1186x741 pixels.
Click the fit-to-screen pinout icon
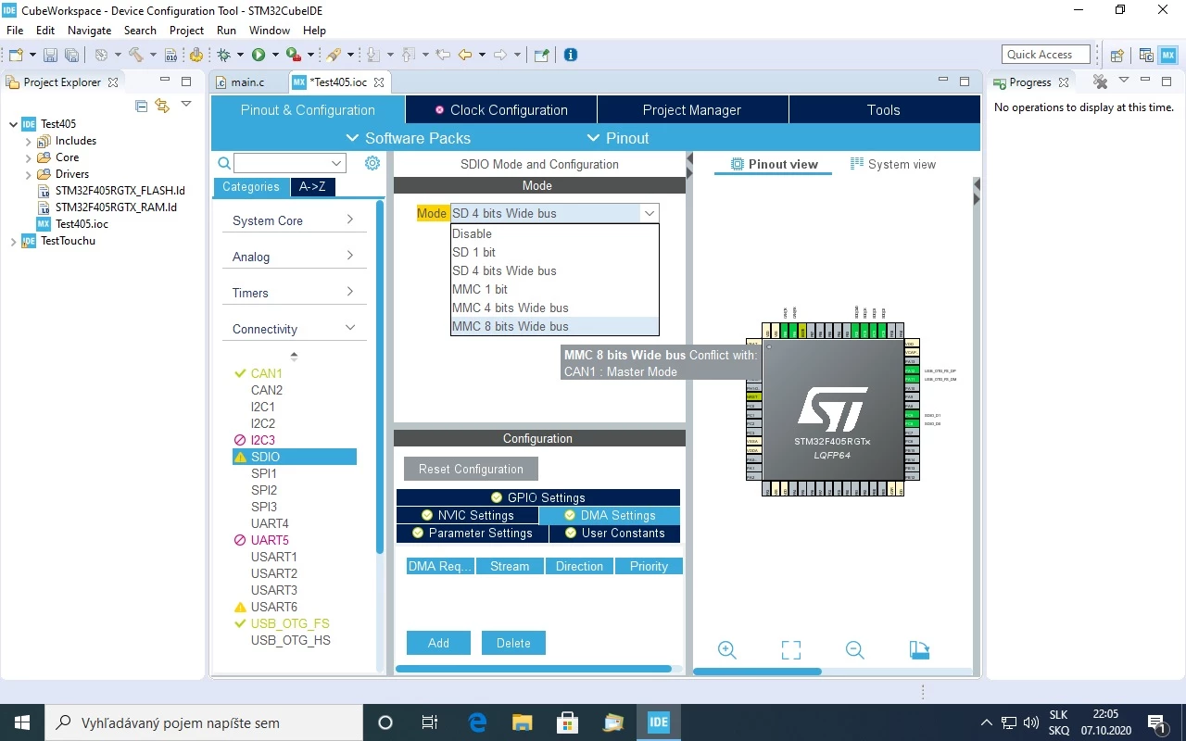[x=790, y=650]
